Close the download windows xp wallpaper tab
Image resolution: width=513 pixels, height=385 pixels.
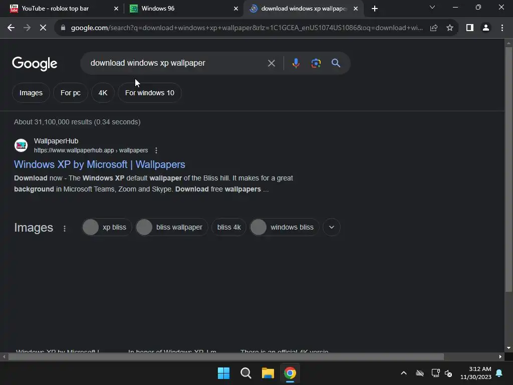(356, 9)
